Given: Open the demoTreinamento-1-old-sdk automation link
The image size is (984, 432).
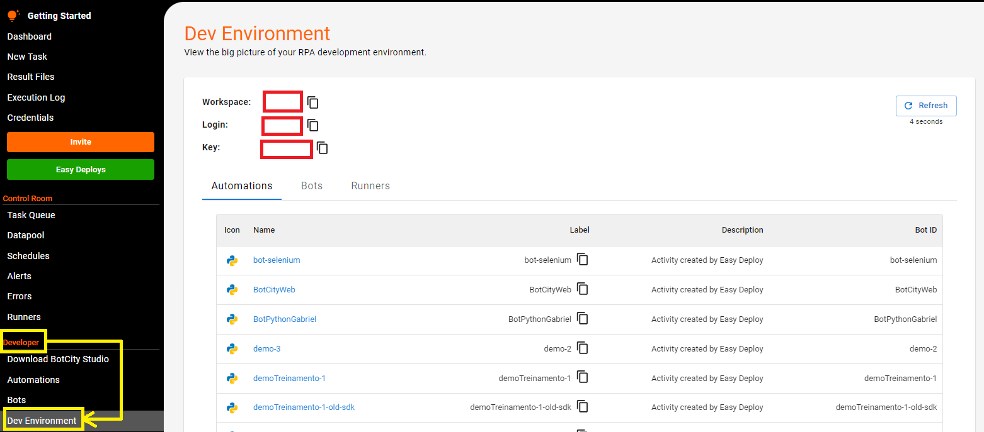Looking at the screenshot, I should click(304, 407).
